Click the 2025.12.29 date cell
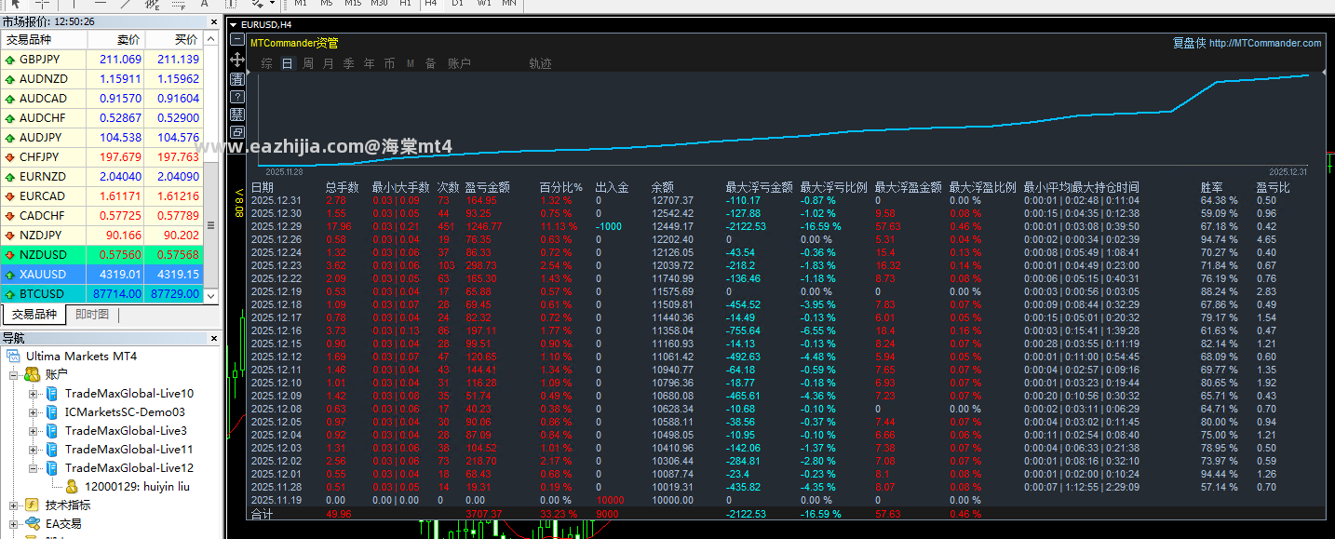This screenshot has height=539, width=1335. [x=276, y=226]
